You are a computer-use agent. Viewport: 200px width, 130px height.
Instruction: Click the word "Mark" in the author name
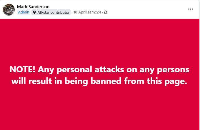coord(22,6)
